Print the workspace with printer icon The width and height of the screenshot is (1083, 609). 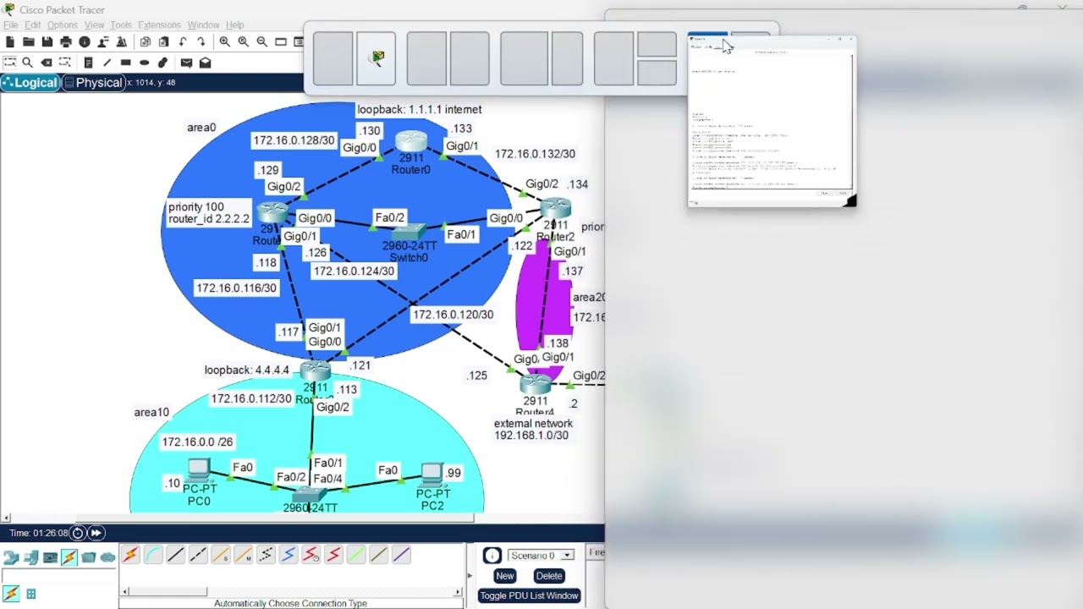coord(66,41)
